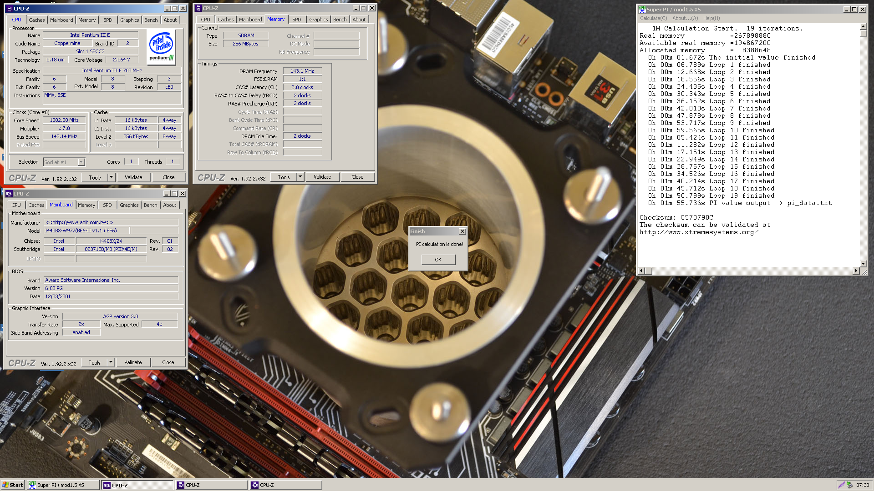Close the Finish dialog with X
This screenshot has height=491, width=874.
462,231
